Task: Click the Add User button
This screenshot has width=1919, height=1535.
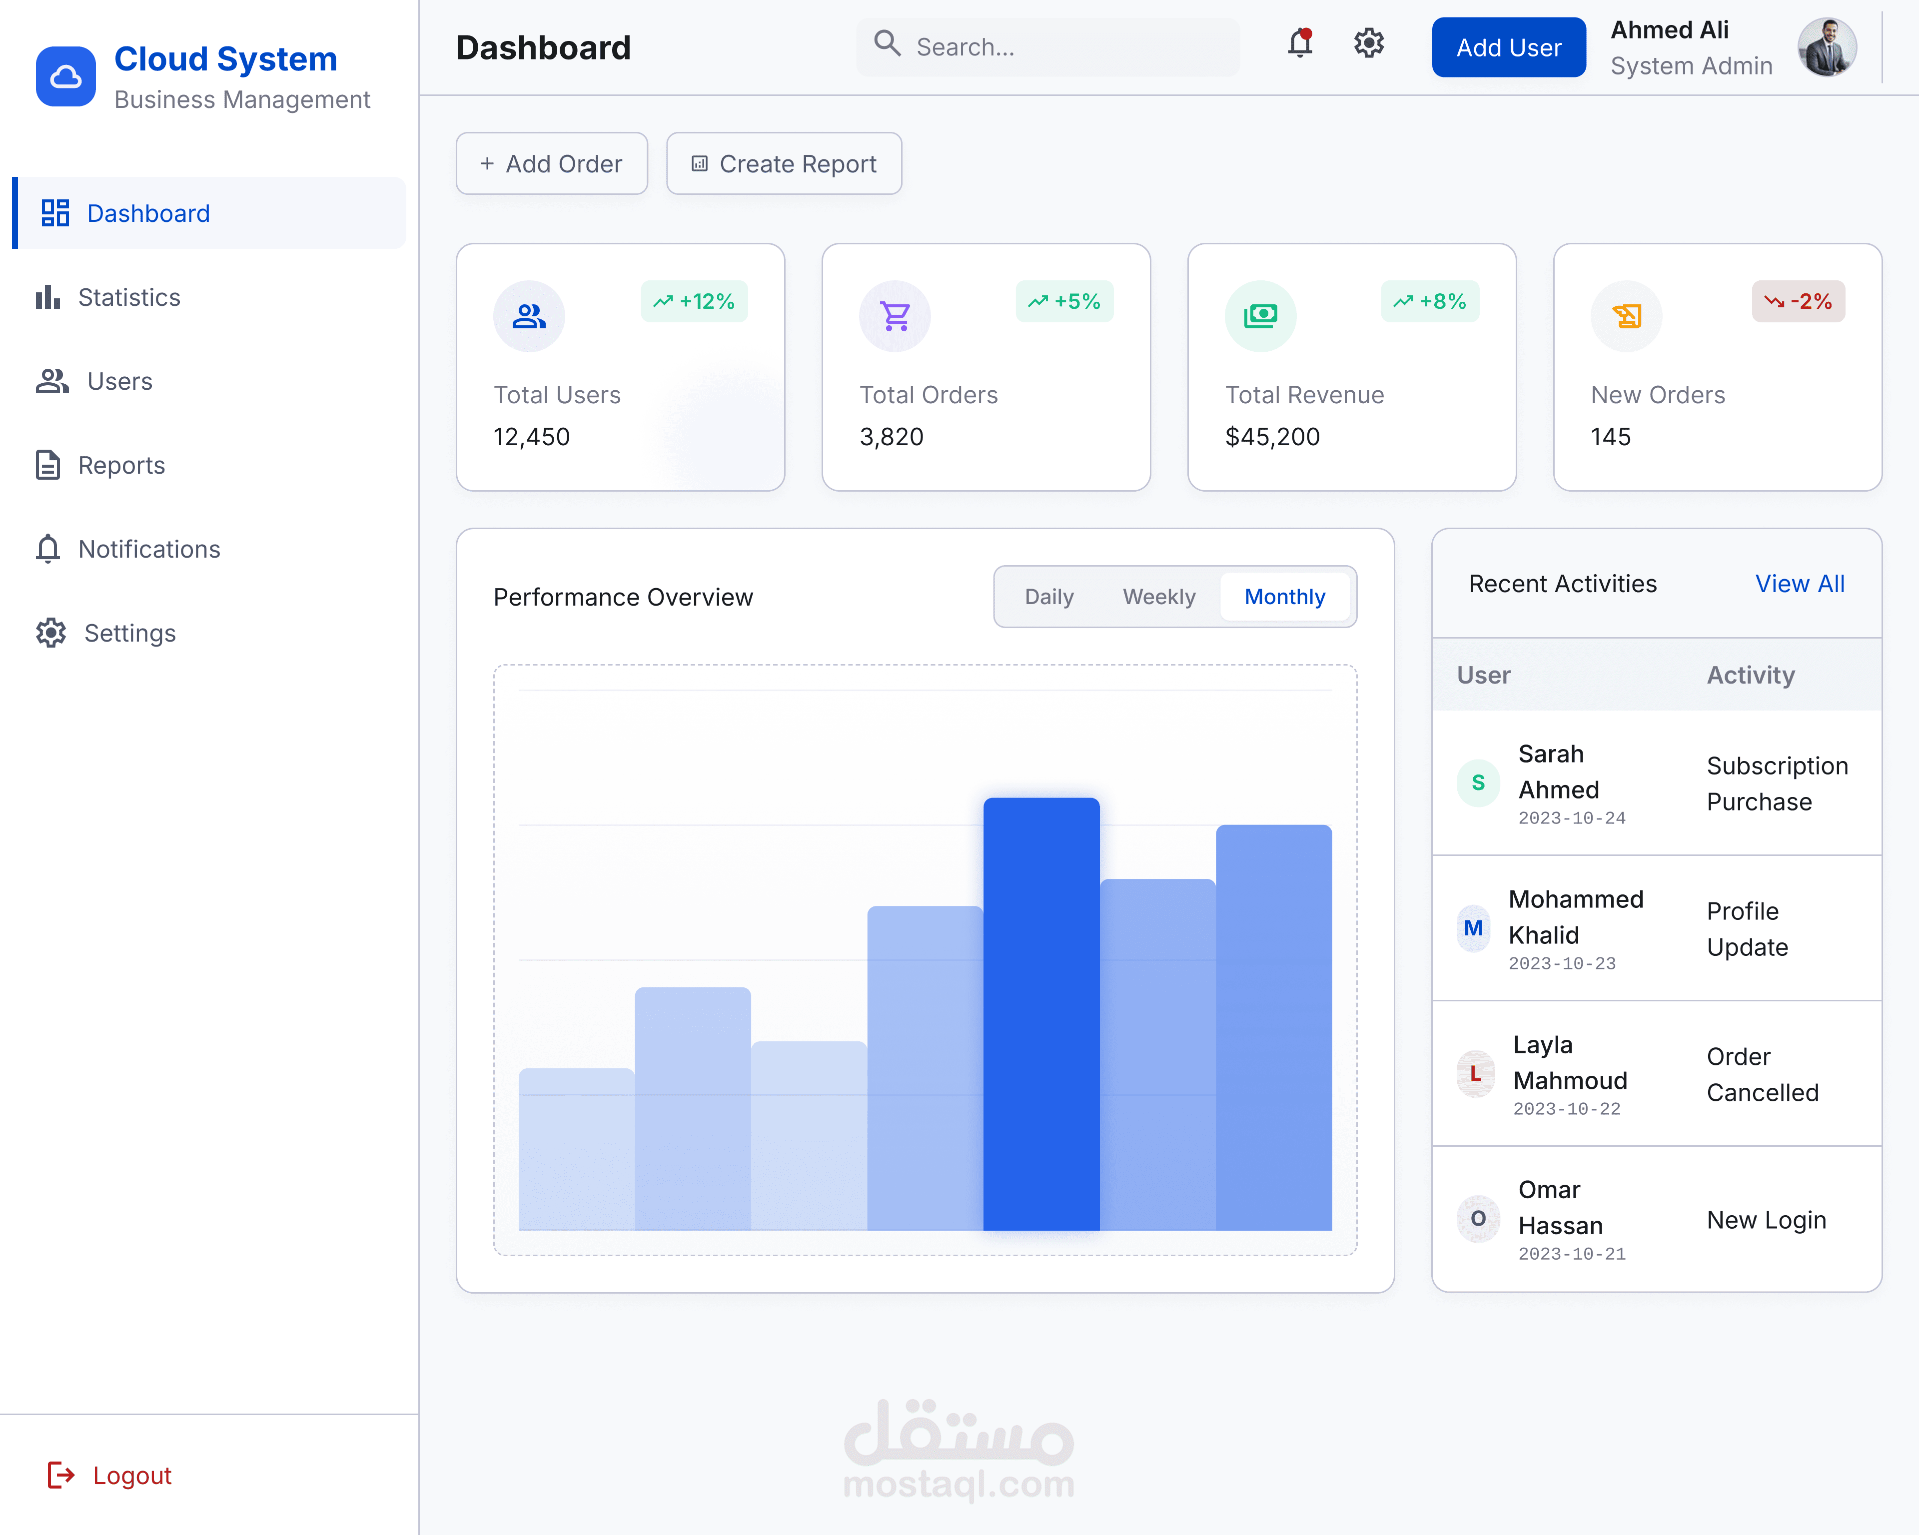Action: (x=1509, y=47)
